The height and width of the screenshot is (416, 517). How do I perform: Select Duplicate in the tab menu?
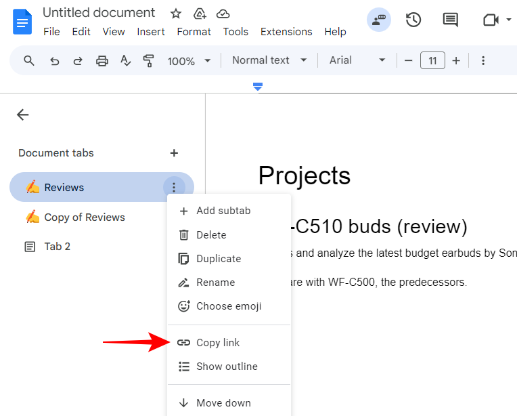point(219,259)
